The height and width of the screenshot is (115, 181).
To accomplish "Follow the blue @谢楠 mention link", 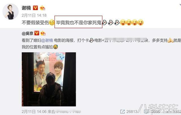I will [x=47, y=40].
